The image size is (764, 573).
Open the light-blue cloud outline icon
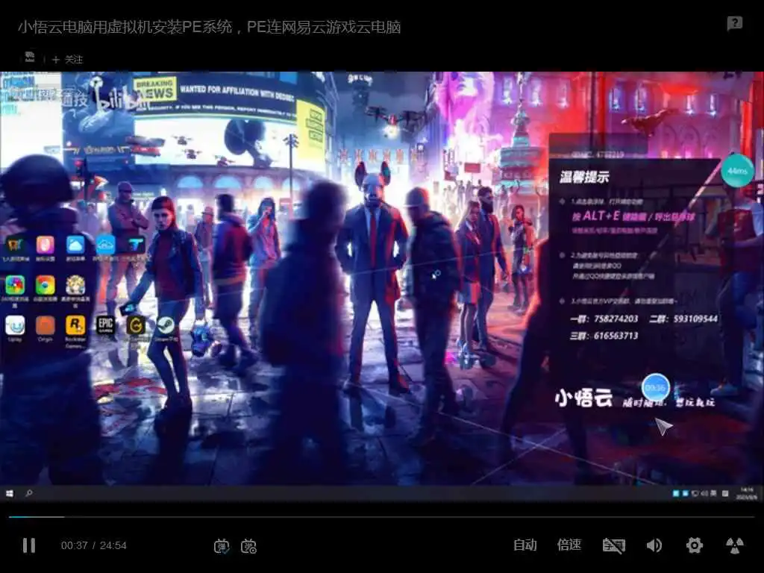click(x=106, y=245)
